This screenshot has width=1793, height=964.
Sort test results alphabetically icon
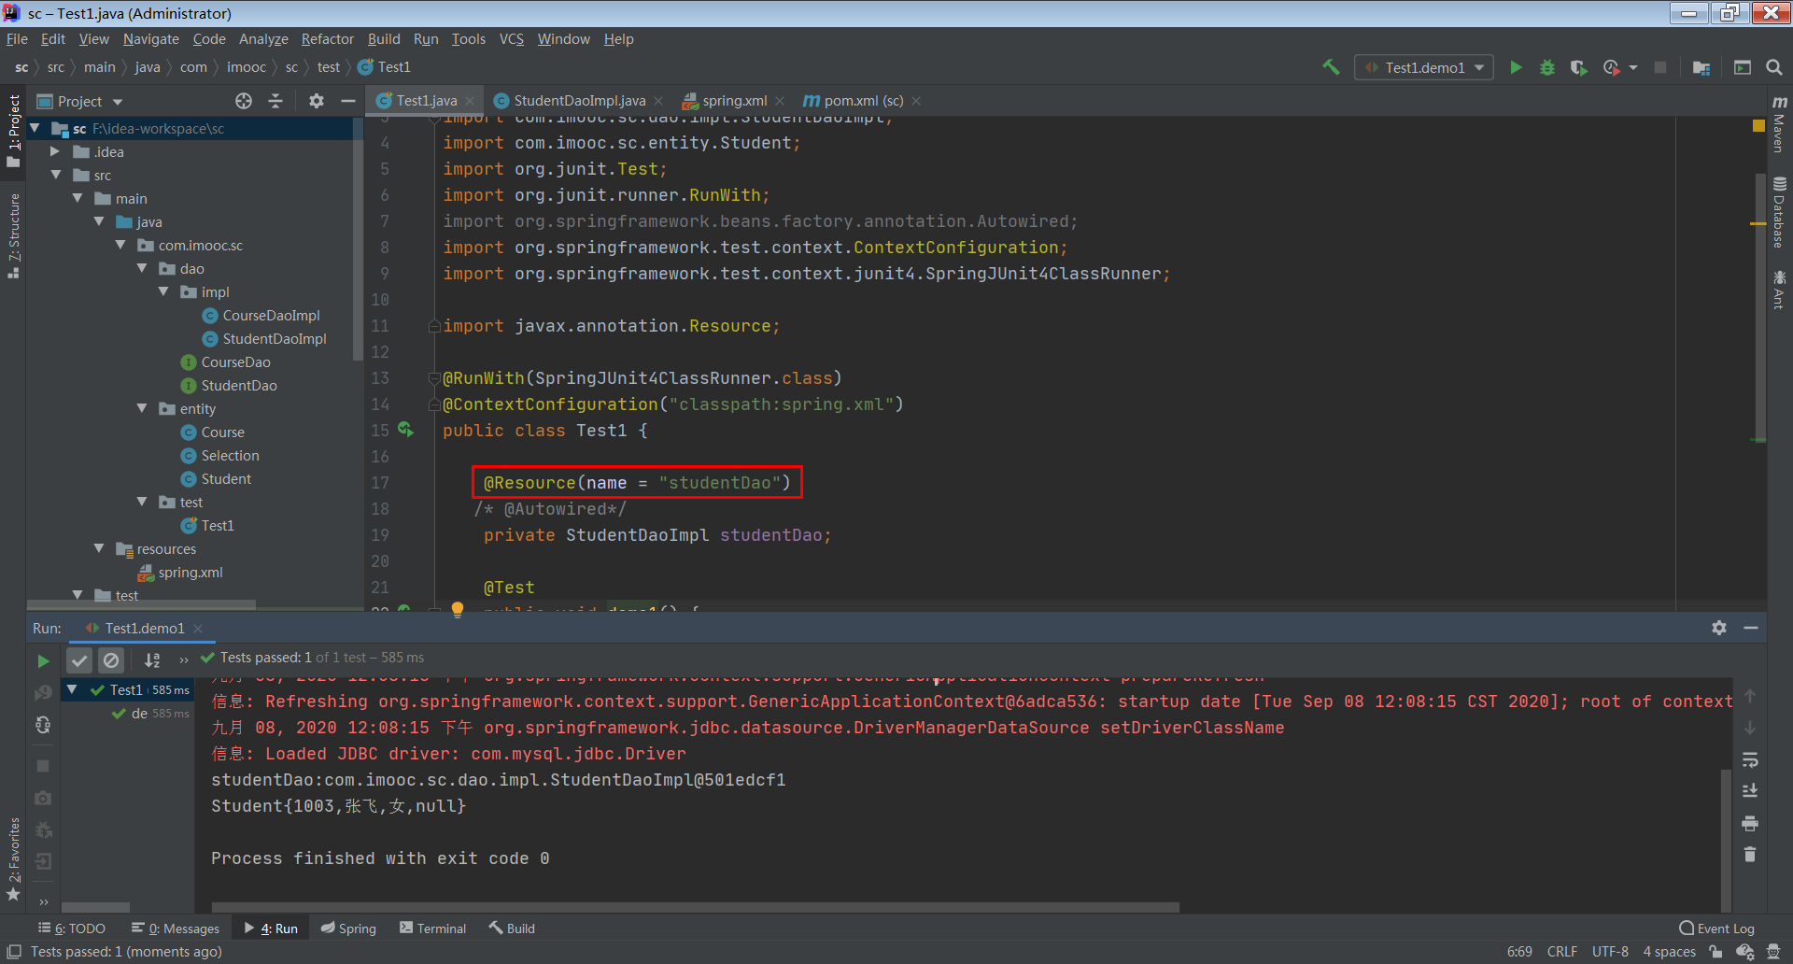point(152,660)
